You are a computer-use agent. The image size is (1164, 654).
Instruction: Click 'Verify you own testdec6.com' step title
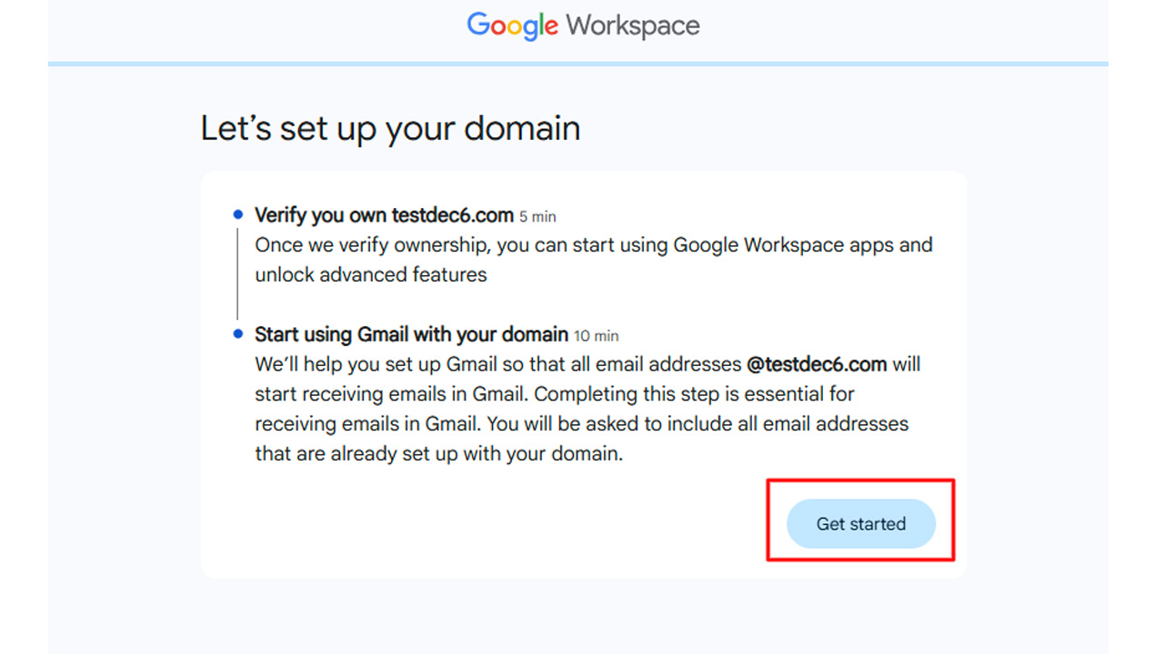[384, 215]
